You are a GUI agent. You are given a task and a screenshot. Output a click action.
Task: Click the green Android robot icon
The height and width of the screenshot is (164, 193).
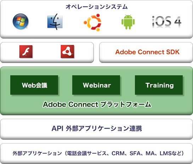[128, 22]
